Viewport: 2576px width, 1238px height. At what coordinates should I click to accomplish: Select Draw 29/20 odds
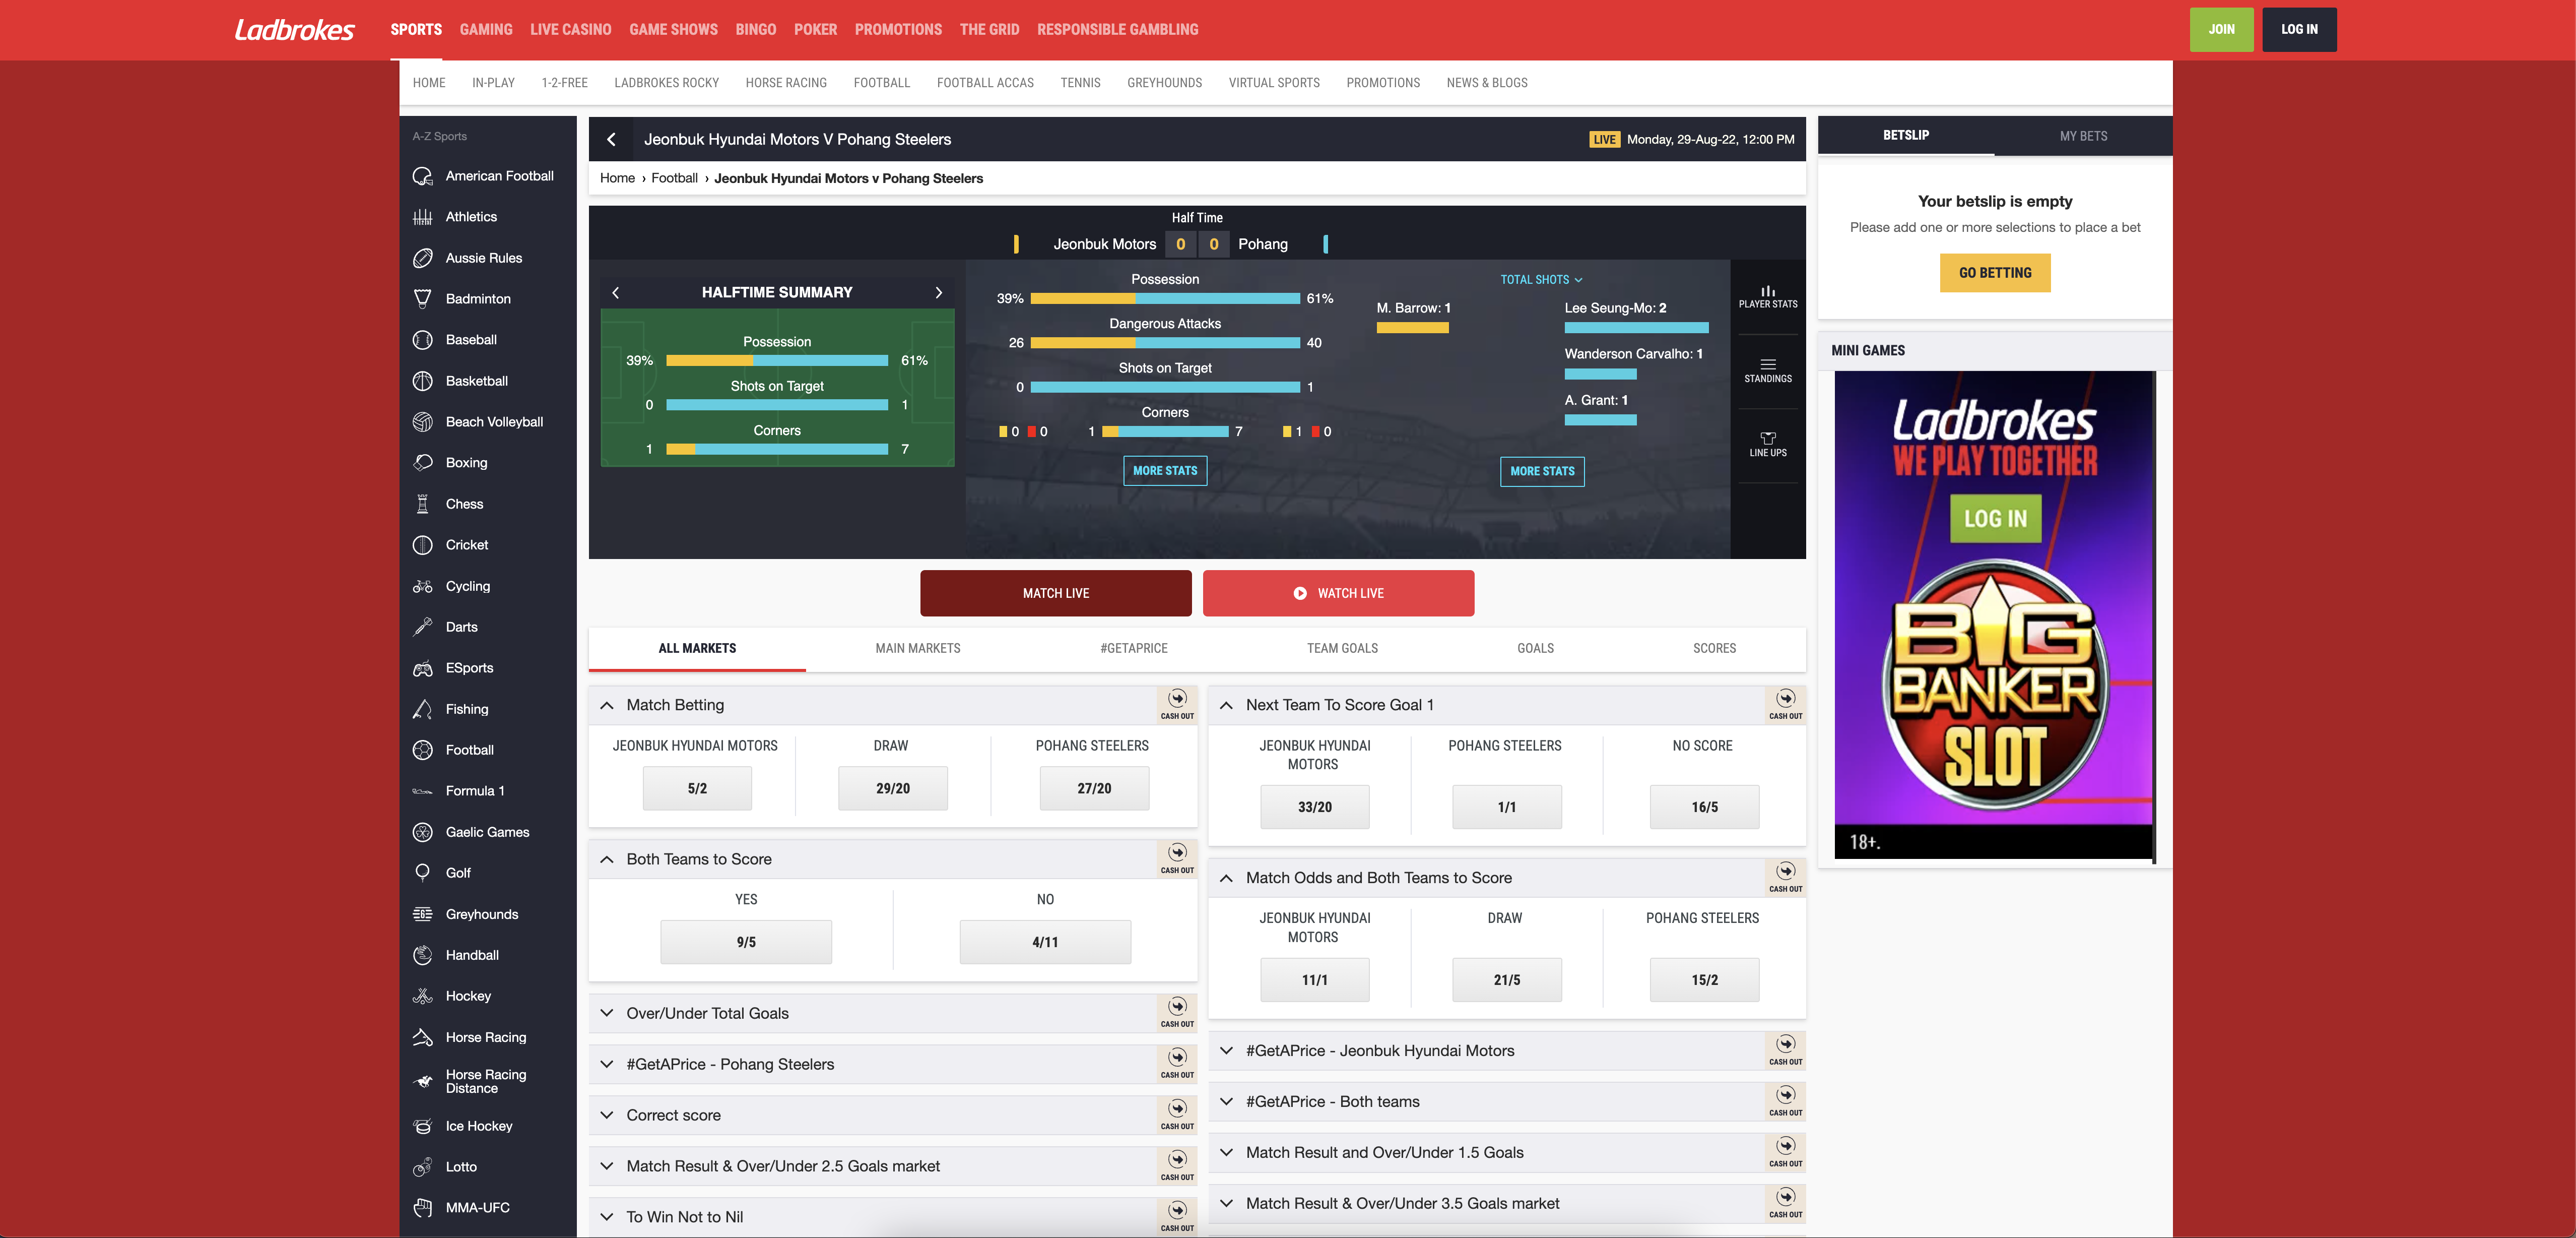point(893,789)
